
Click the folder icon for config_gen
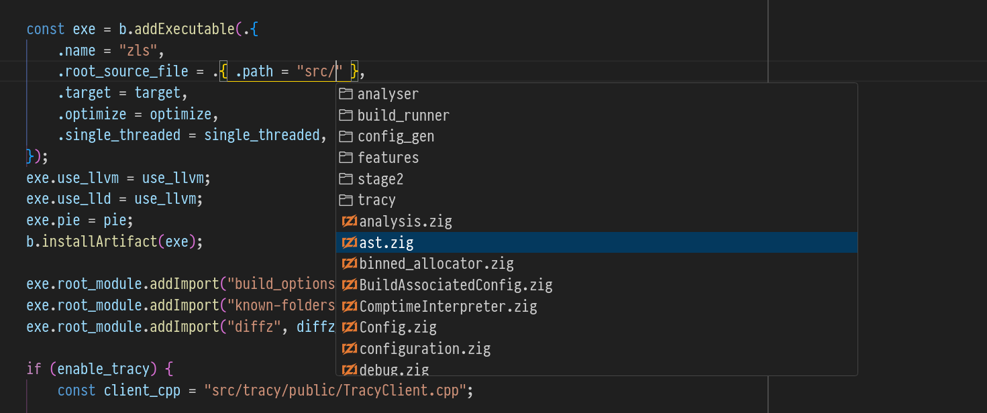346,137
